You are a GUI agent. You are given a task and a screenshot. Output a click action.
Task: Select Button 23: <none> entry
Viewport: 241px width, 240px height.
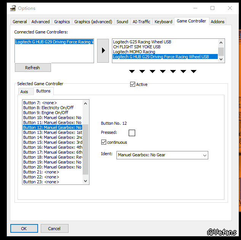tap(53, 182)
